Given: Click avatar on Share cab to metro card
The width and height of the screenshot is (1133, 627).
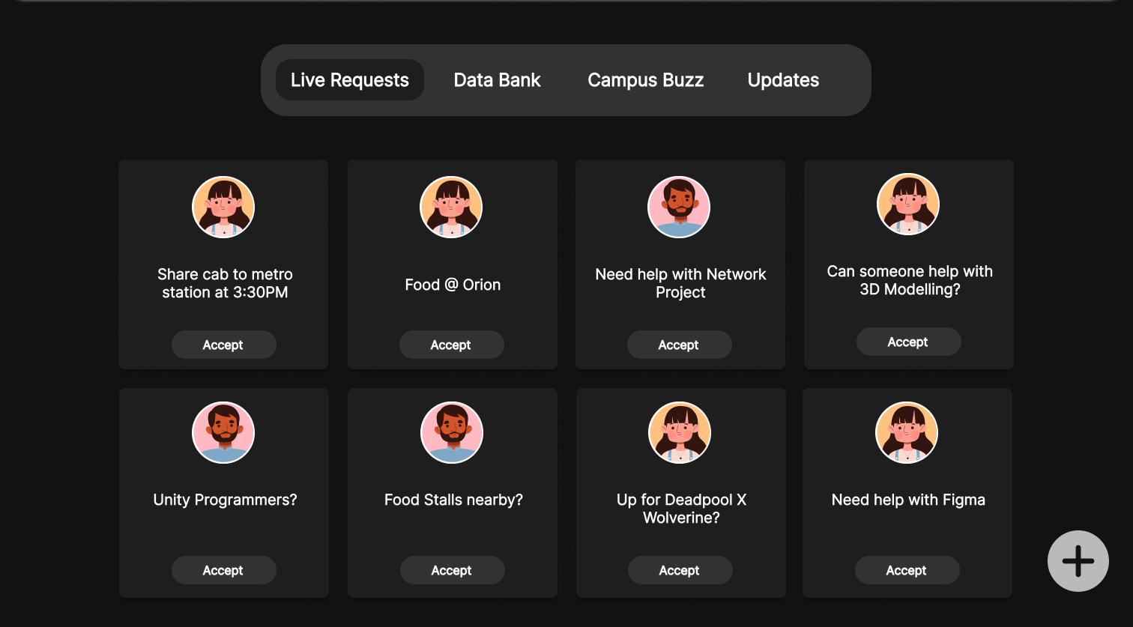Looking at the screenshot, I should coord(223,208).
